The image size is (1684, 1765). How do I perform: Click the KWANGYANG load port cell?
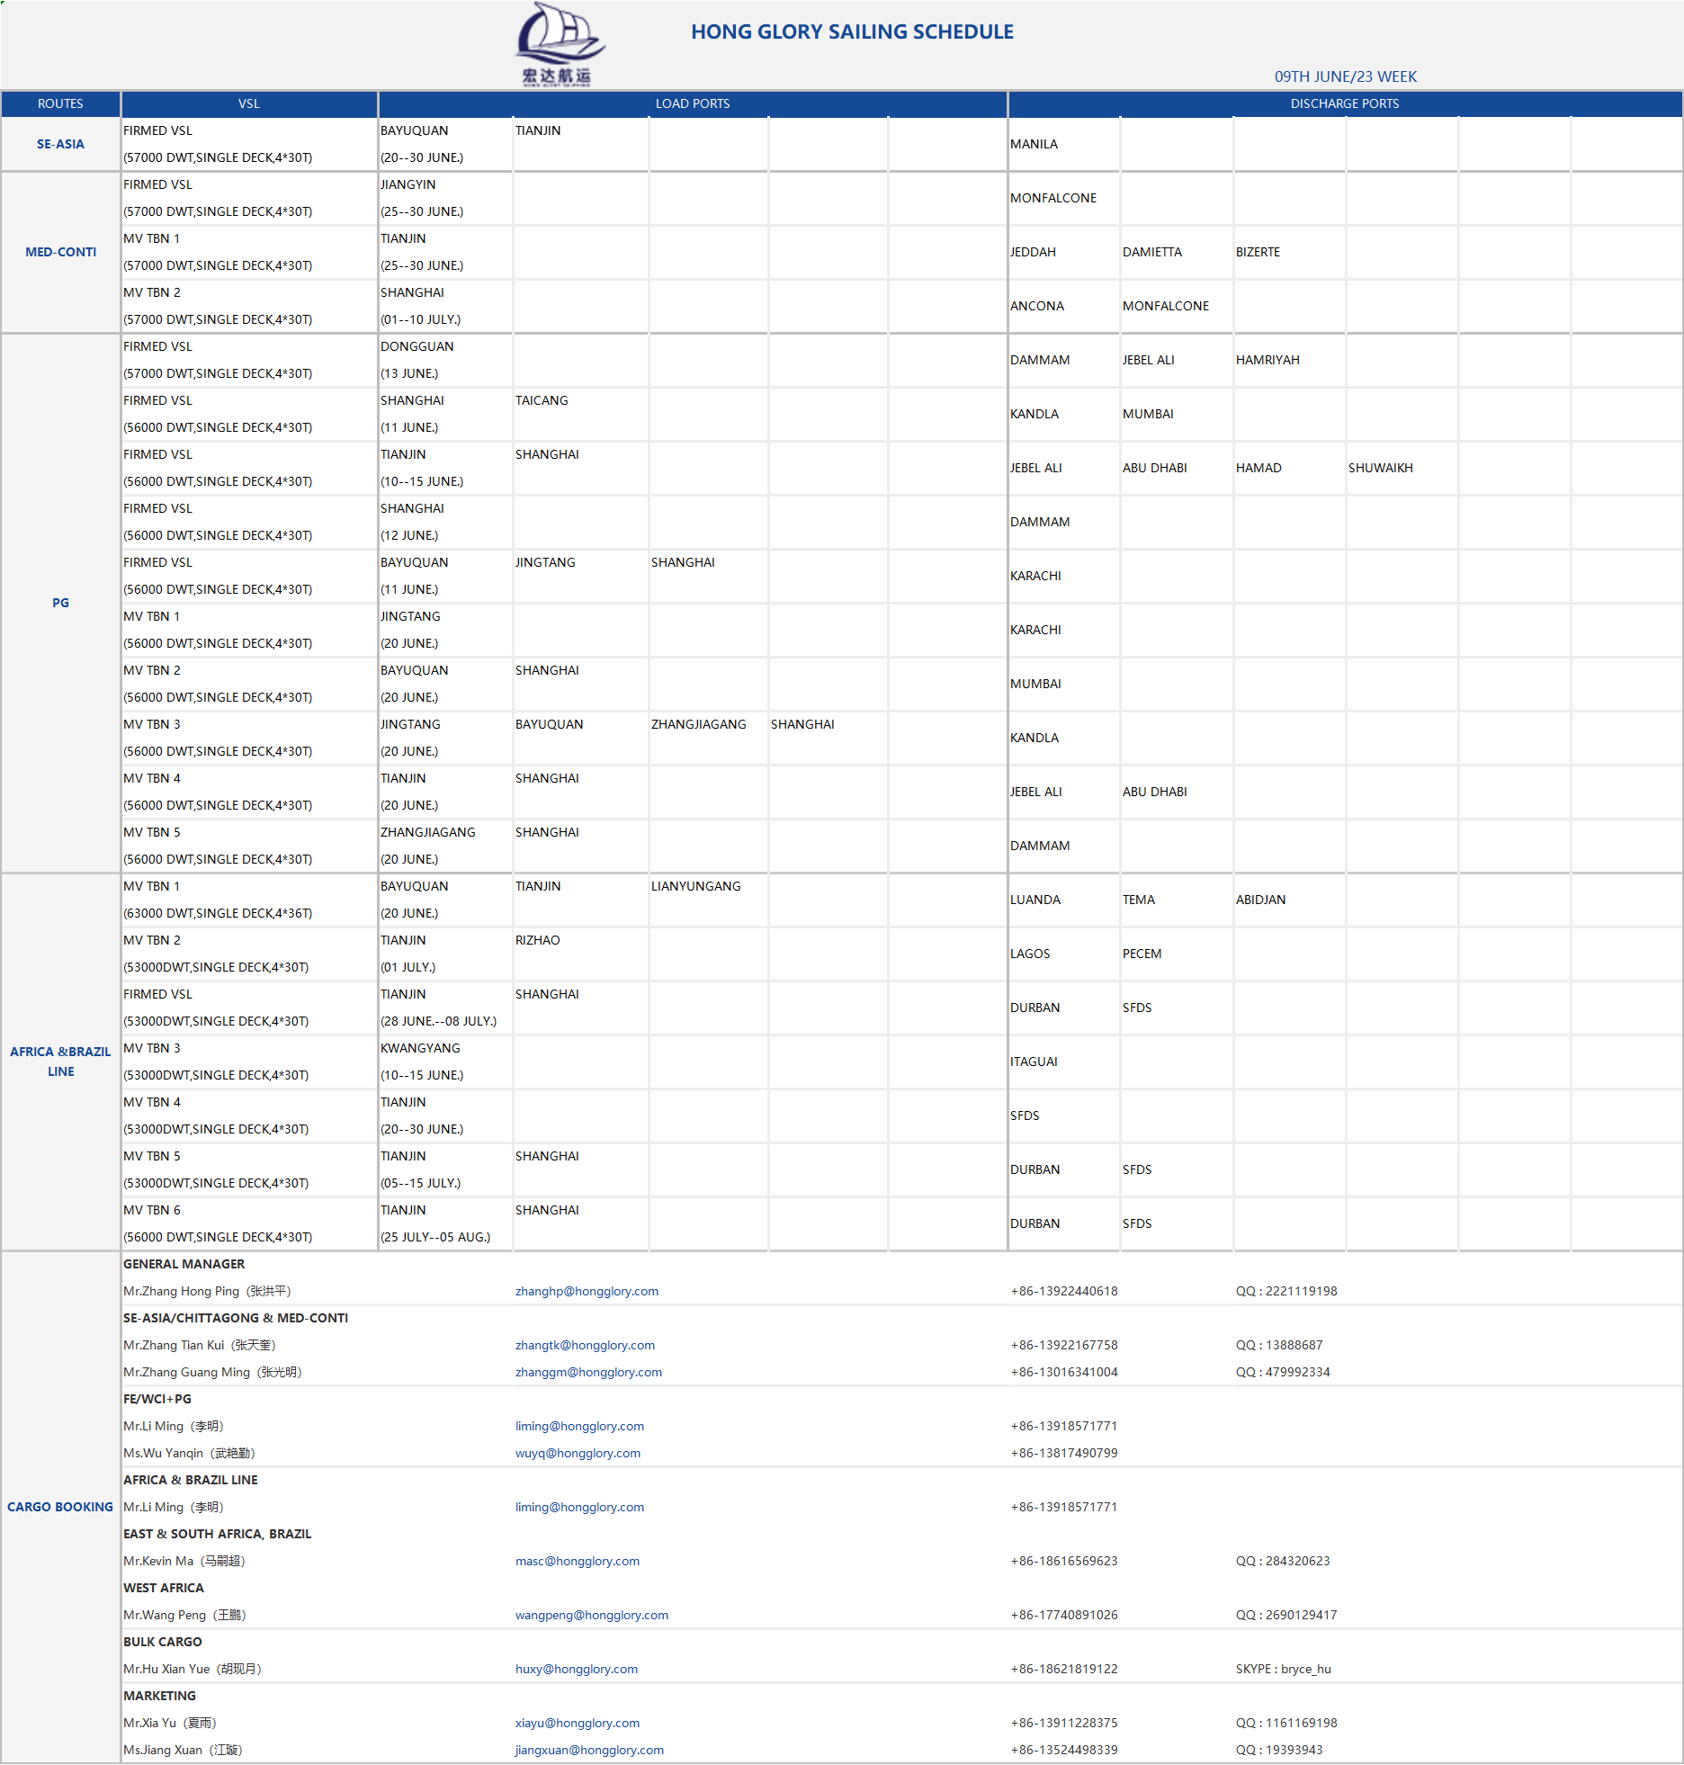(445, 1048)
